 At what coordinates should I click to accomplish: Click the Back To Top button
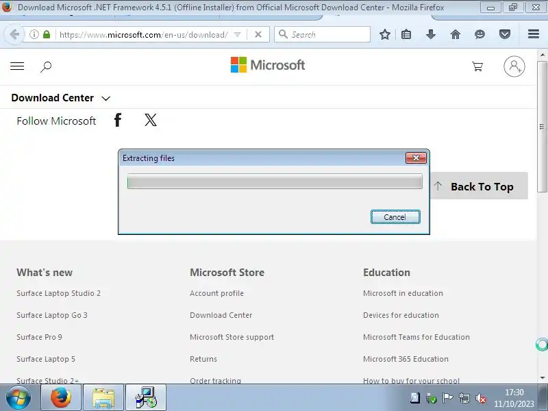coord(479,186)
